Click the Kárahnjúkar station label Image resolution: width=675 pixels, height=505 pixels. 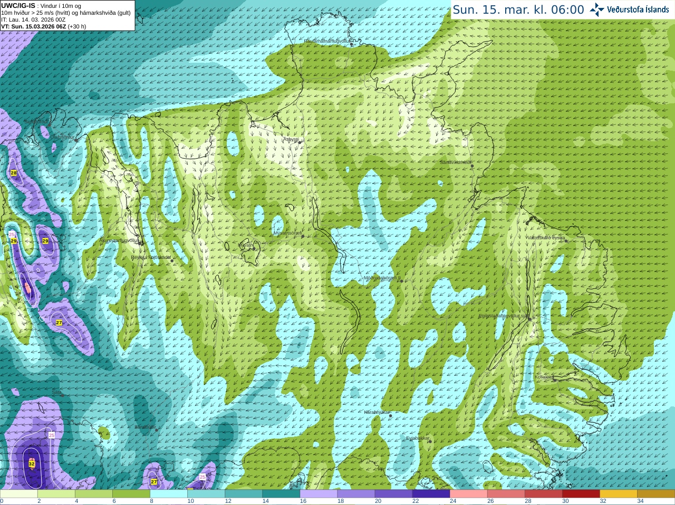click(377, 412)
